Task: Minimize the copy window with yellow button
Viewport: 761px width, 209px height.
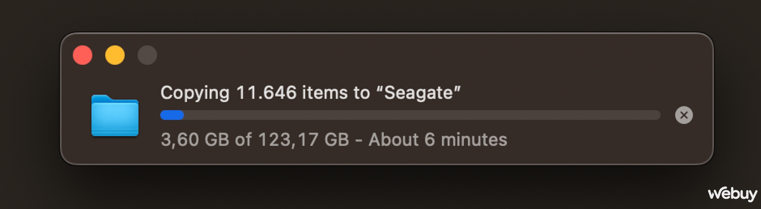Action: (115, 55)
